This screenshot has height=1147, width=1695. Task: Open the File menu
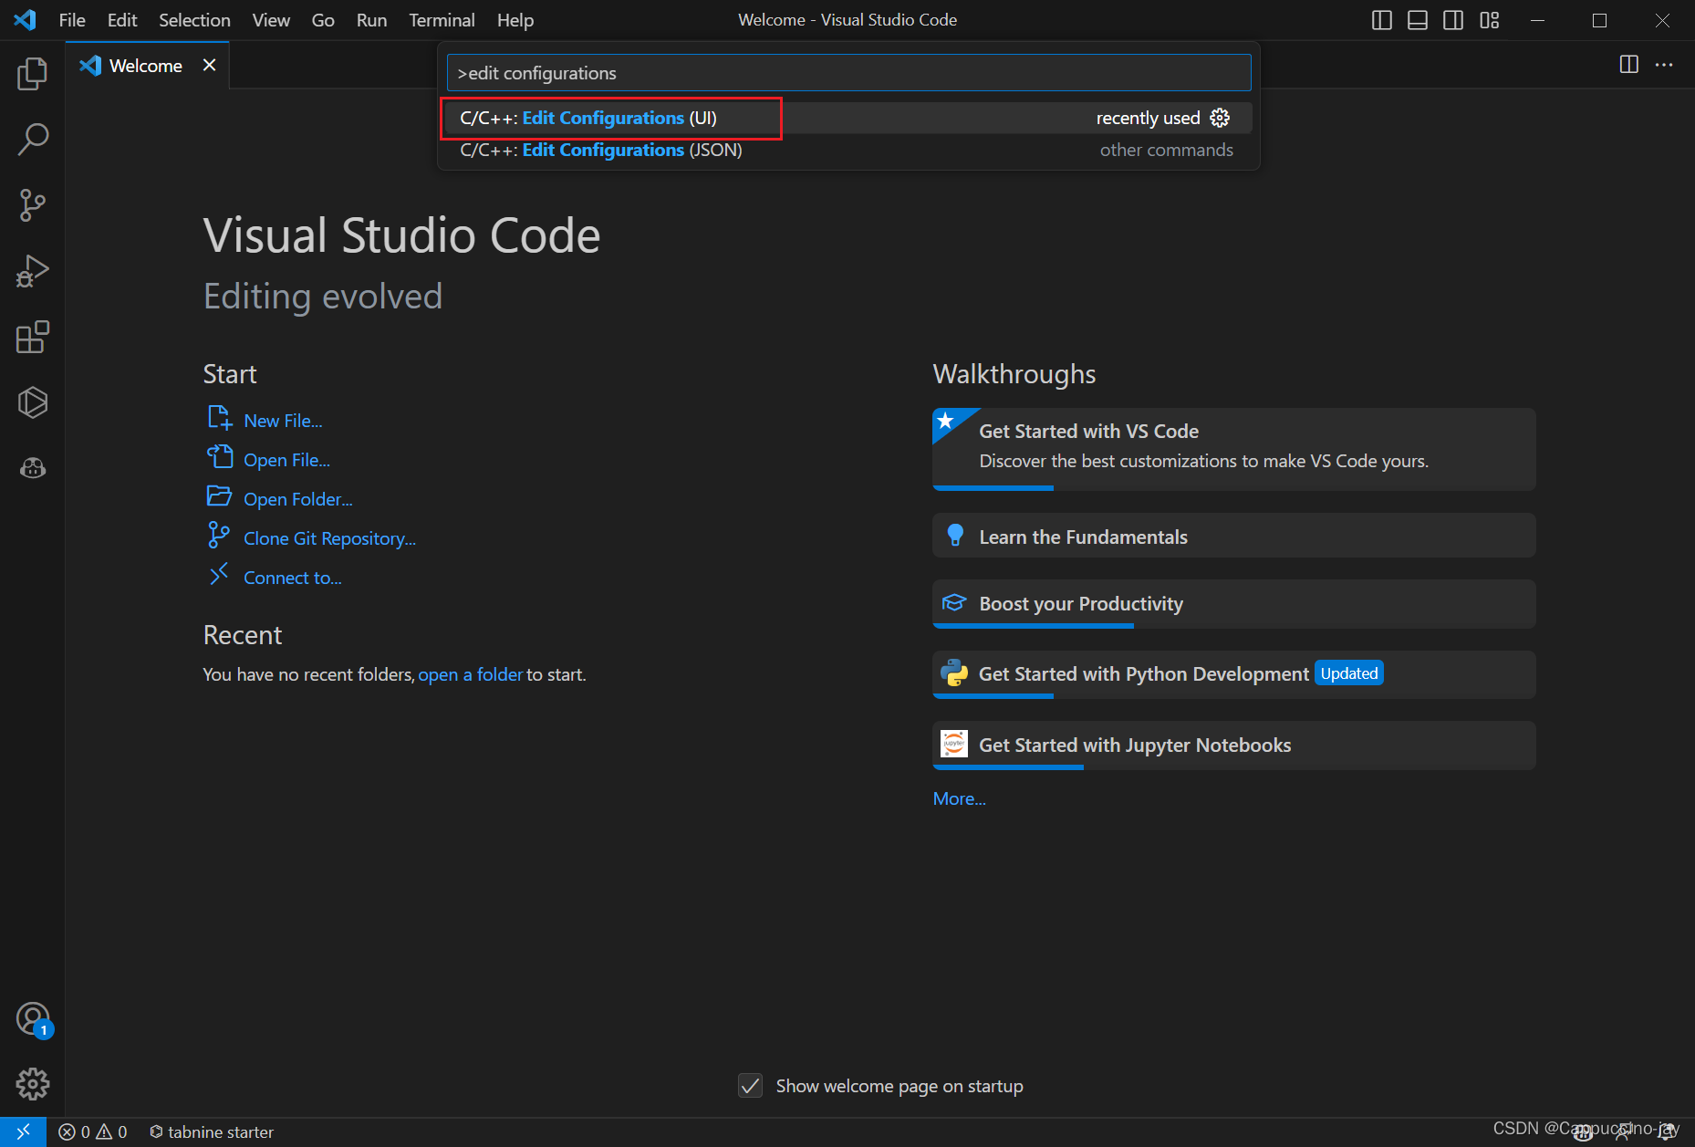pyautogui.click(x=72, y=20)
